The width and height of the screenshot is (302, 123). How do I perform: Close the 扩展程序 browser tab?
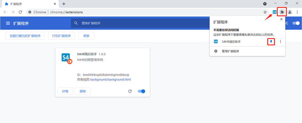(x=55, y=4)
